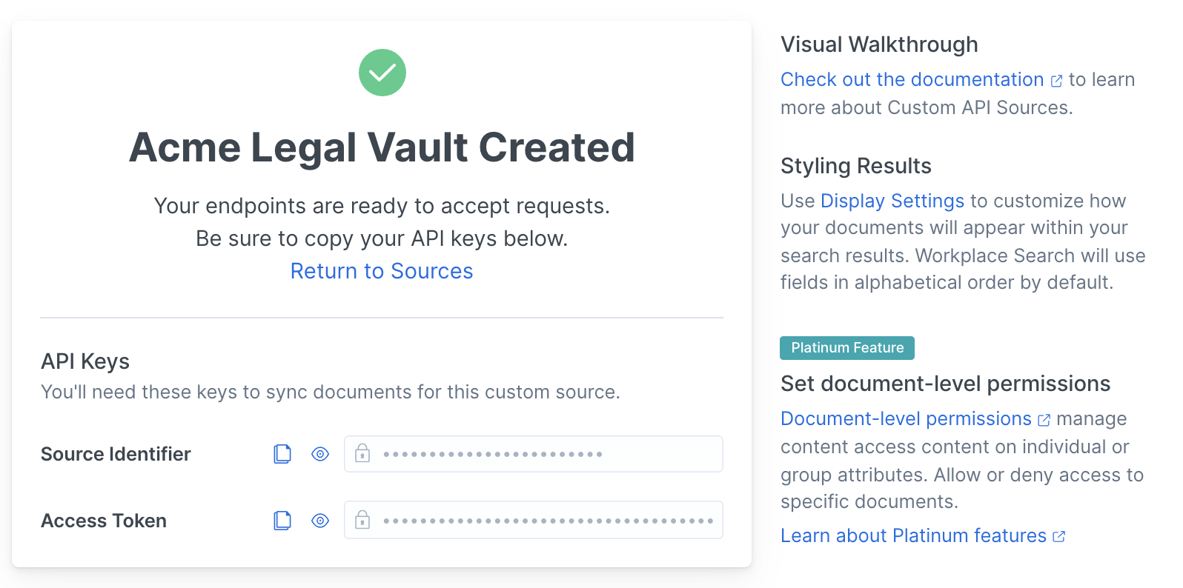Copy the Source Identifier key
1183x588 pixels.
(282, 454)
